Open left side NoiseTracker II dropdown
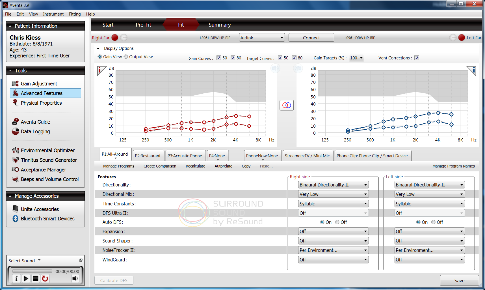Image resolution: width=485 pixels, height=290 pixels. pos(430,250)
